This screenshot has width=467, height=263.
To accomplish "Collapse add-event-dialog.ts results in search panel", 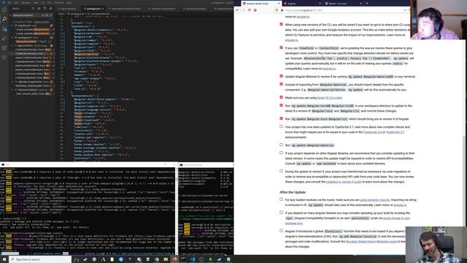I will pyautogui.click(x=12, y=90).
